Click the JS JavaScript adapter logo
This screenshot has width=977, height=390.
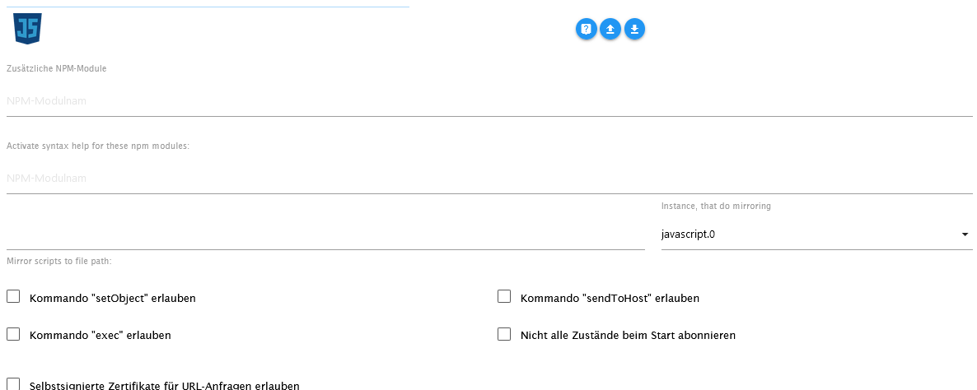pos(27,29)
